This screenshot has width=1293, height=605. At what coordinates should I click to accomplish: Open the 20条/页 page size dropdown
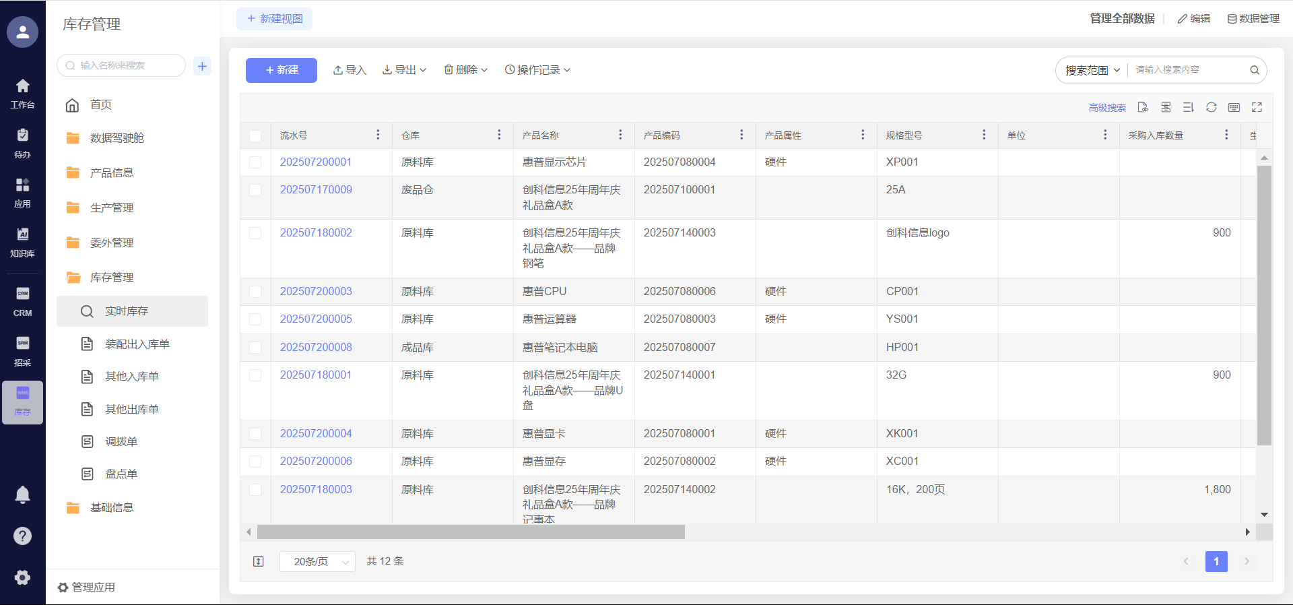pos(317,561)
